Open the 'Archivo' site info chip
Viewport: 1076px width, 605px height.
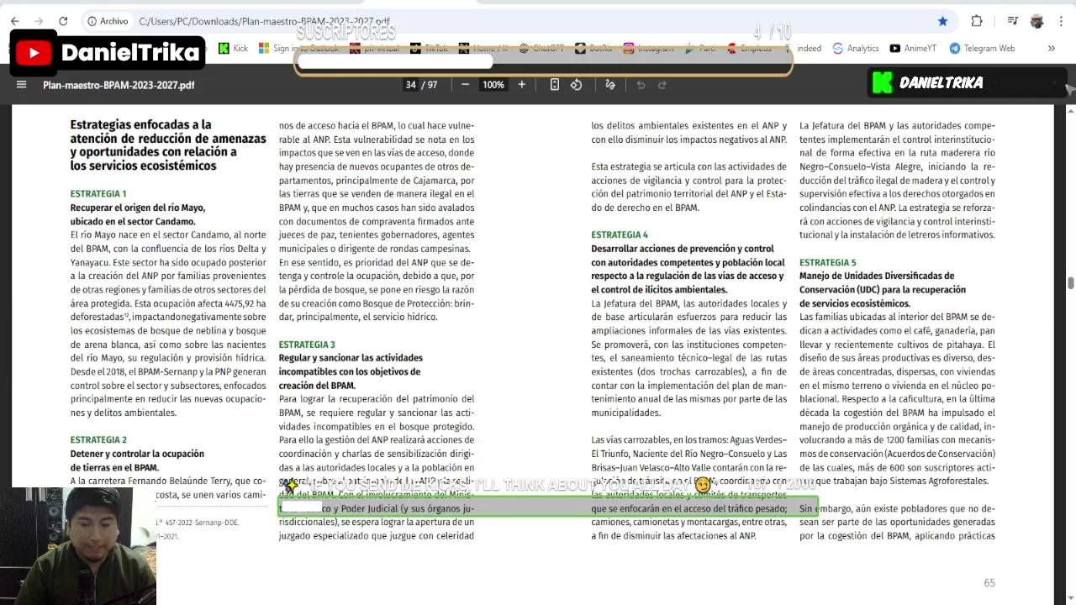point(108,21)
